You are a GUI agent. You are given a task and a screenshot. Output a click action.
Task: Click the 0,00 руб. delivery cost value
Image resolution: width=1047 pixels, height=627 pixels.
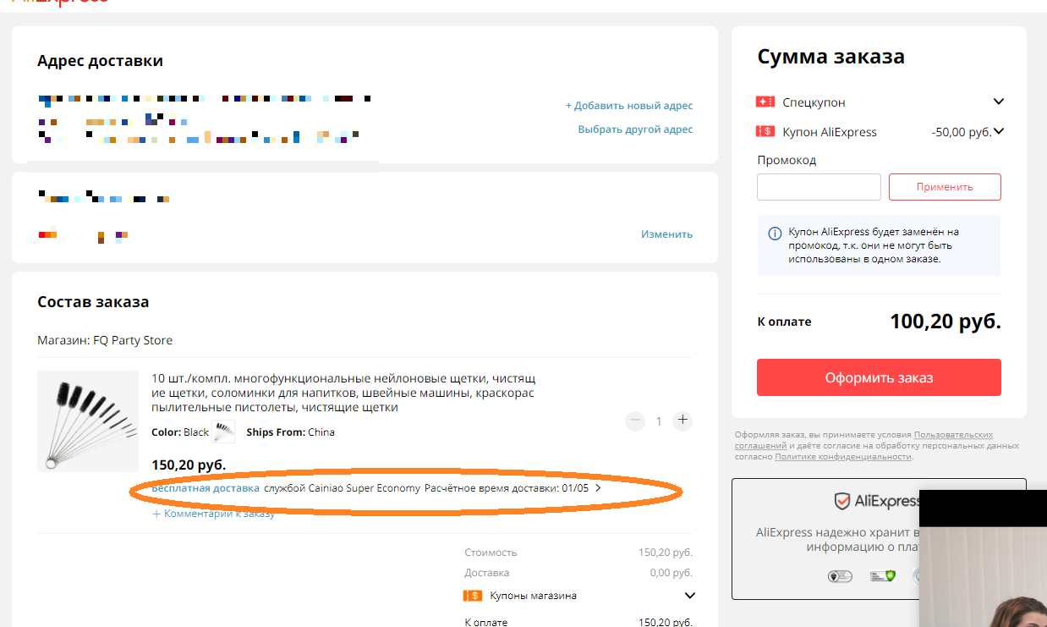[672, 573]
